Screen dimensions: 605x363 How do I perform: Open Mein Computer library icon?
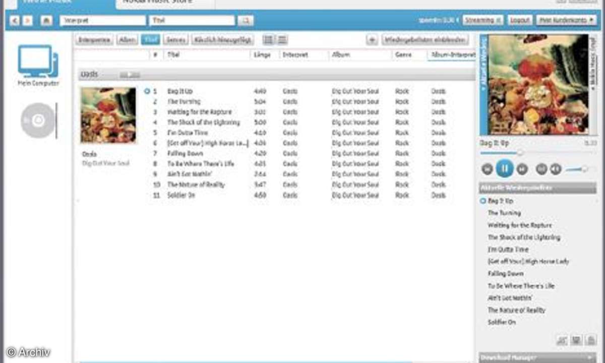click(x=38, y=61)
